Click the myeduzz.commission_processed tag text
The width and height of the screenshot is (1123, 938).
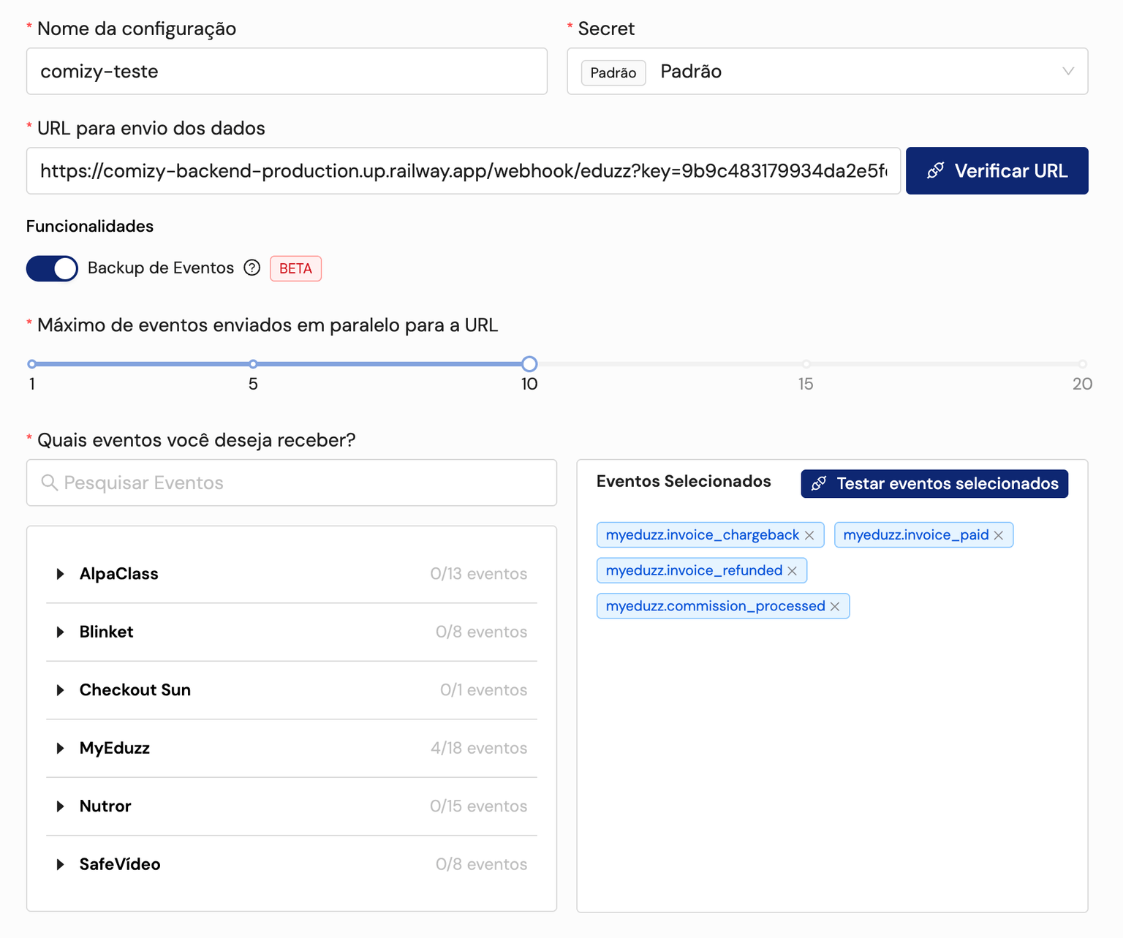click(716, 607)
